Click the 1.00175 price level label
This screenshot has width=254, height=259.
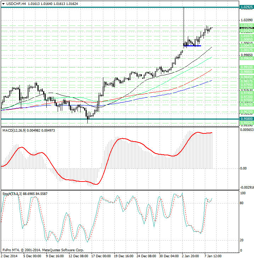tap(247, 50)
